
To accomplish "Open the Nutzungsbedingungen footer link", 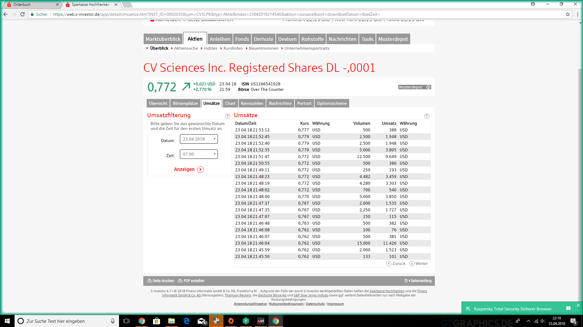I will tap(286, 304).
